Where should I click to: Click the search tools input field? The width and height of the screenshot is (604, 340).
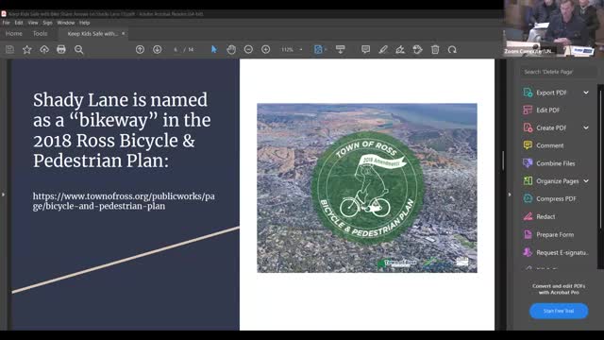tap(558, 72)
